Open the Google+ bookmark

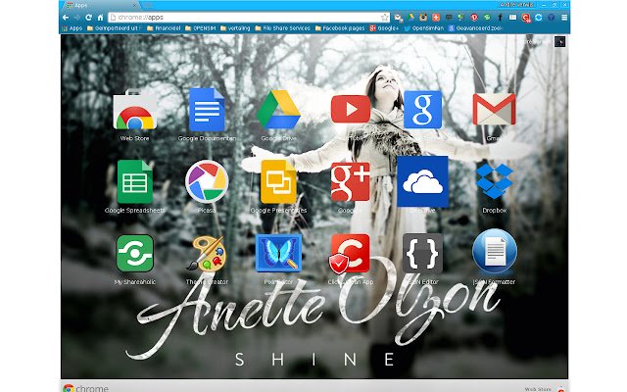384,28
